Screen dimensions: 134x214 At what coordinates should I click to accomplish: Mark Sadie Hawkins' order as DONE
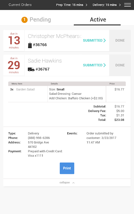120,65
